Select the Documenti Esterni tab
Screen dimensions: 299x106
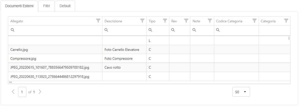click(x=19, y=6)
